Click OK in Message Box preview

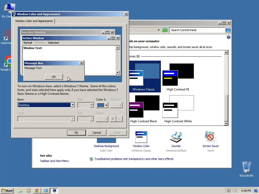54,77
